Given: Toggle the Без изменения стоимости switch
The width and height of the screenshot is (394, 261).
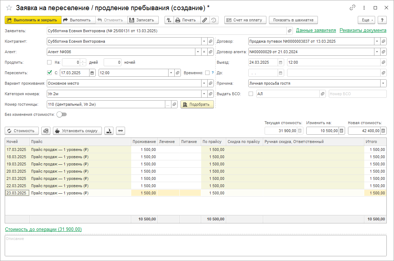Looking at the screenshot, I should 62,114.
